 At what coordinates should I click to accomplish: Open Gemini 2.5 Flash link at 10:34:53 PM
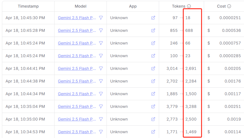(77, 132)
